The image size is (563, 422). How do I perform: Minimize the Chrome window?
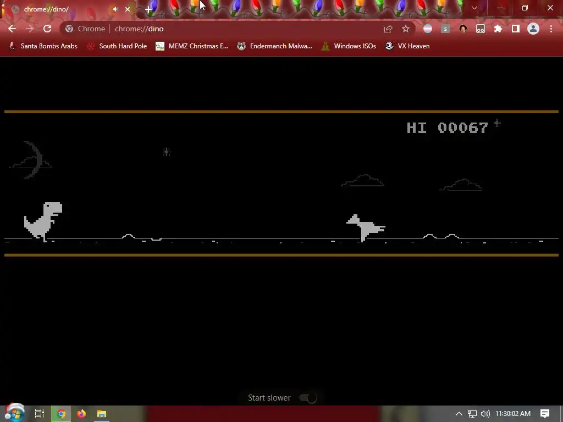pyautogui.click(x=499, y=8)
